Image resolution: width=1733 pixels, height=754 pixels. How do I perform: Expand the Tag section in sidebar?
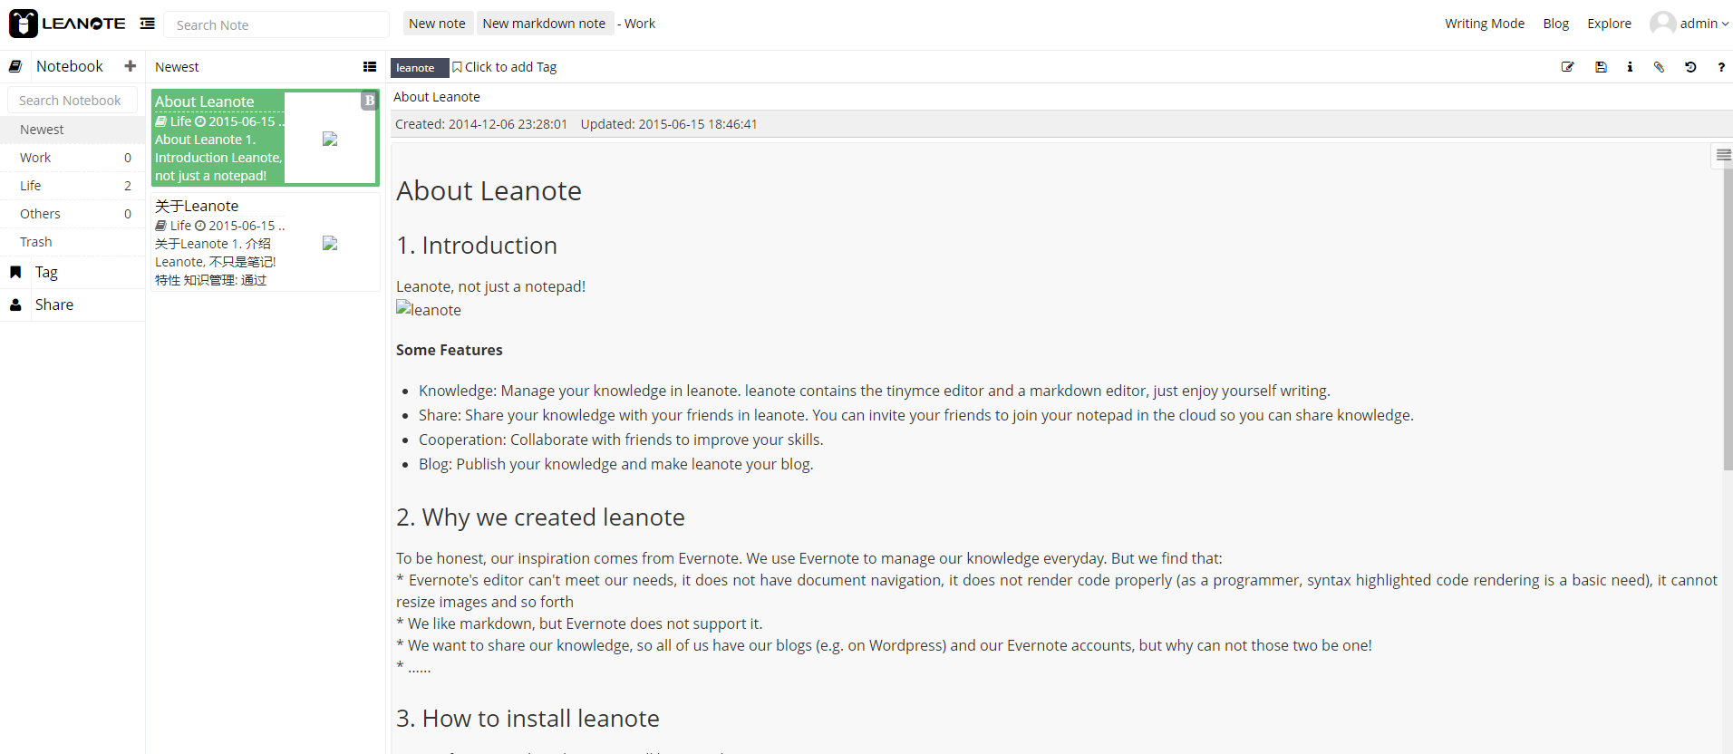[x=46, y=273]
